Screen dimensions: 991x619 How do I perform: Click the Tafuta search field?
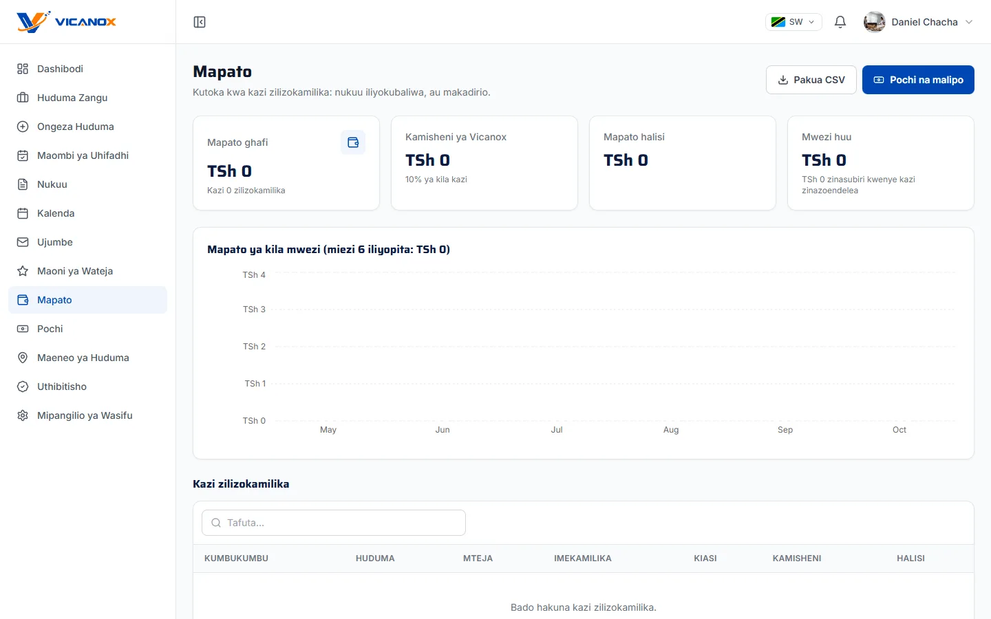point(334,523)
